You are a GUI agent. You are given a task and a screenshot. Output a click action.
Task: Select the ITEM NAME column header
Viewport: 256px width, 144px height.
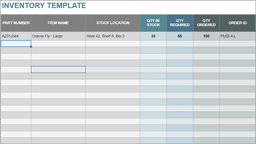[x=58, y=23]
